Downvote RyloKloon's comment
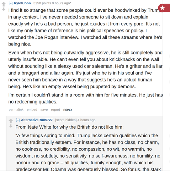The height and width of the screenshot is (171, 170). pyautogui.click(x=4, y=9)
